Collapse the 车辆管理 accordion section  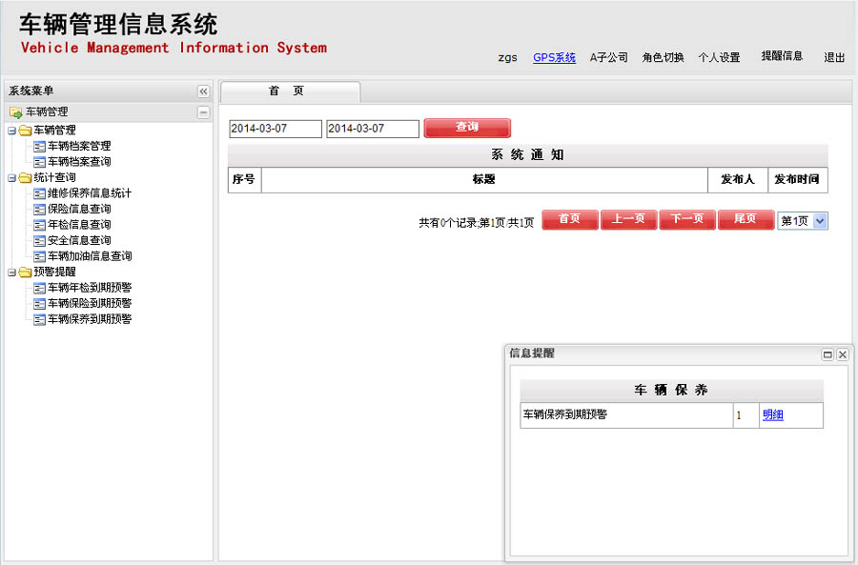[203, 112]
